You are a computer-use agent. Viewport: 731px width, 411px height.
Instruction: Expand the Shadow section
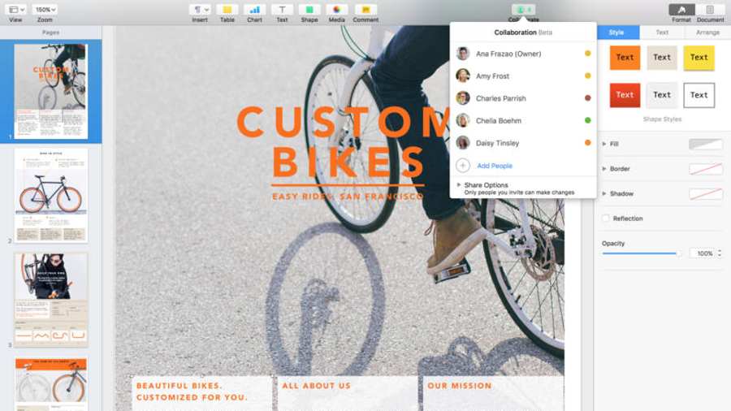(x=604, y=193)
